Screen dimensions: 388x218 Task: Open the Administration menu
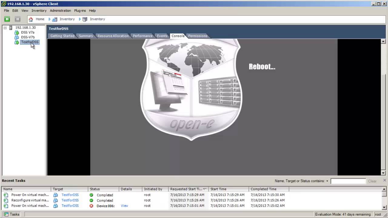coord(60,11)
